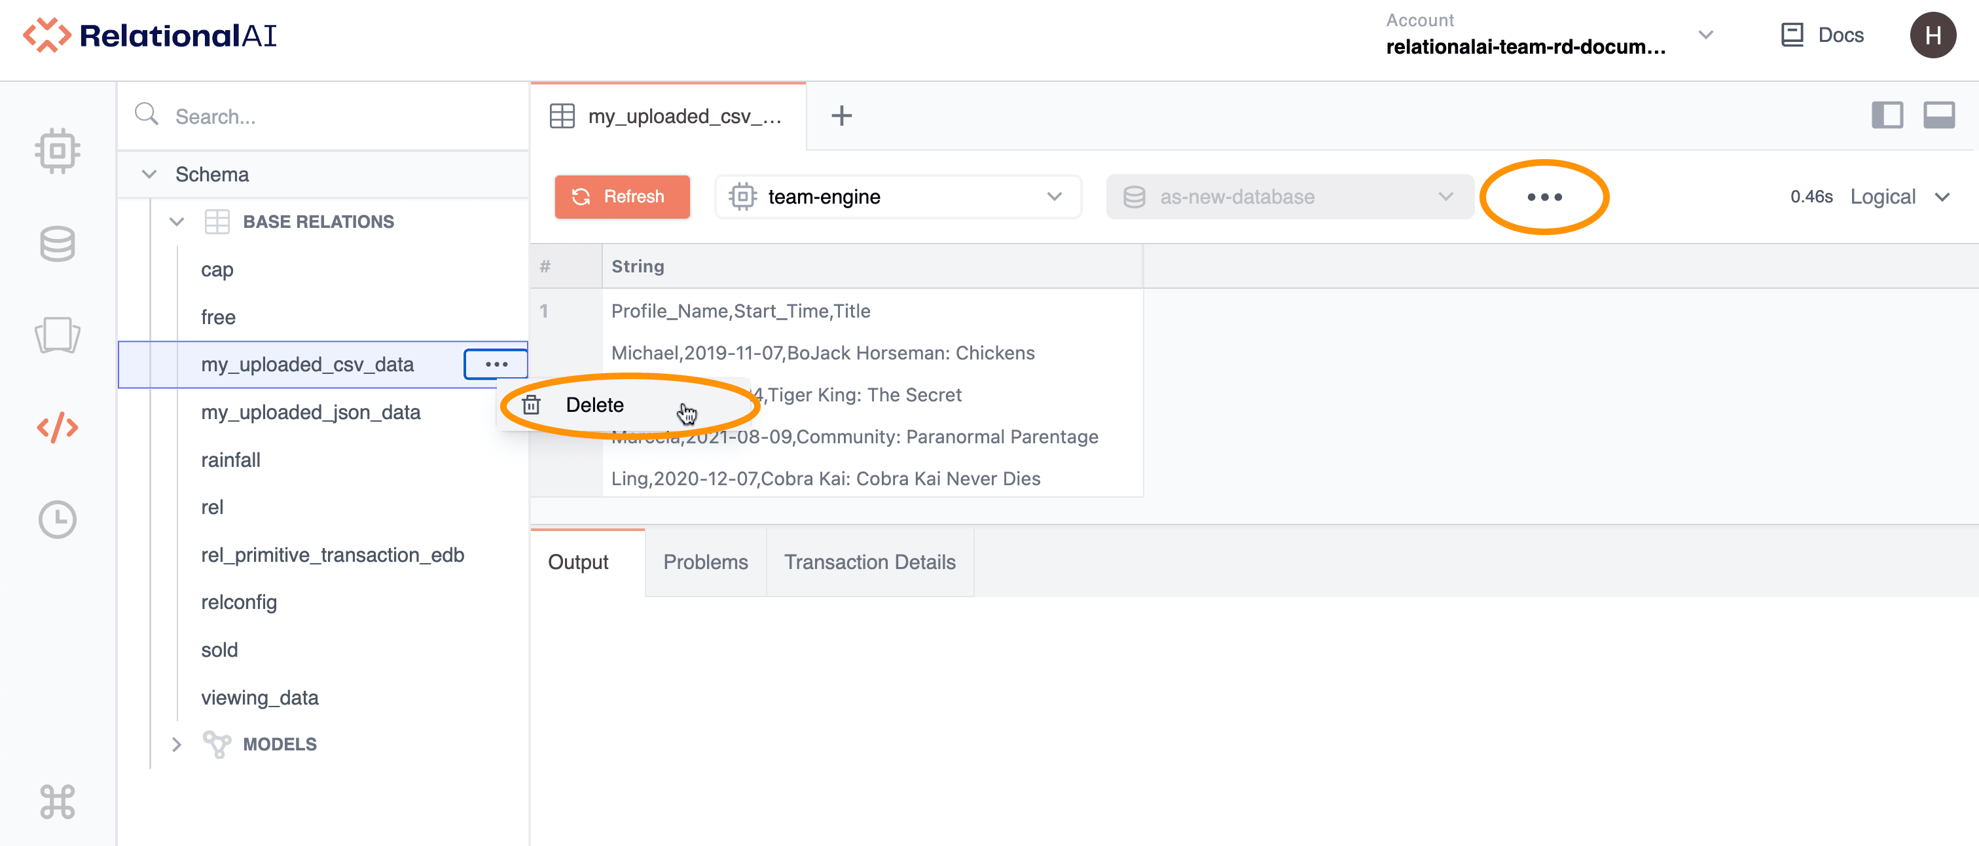The width and height of the screenshot is (1979, 846).
Task: Collapse the BASE RELATIONS tree section
Action: (x=177, y=222)
